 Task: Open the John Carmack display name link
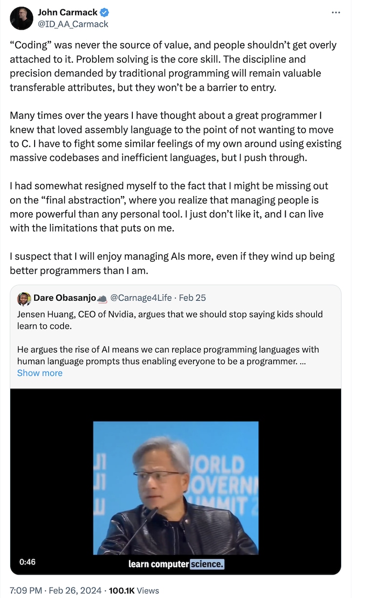click(67, 13)
